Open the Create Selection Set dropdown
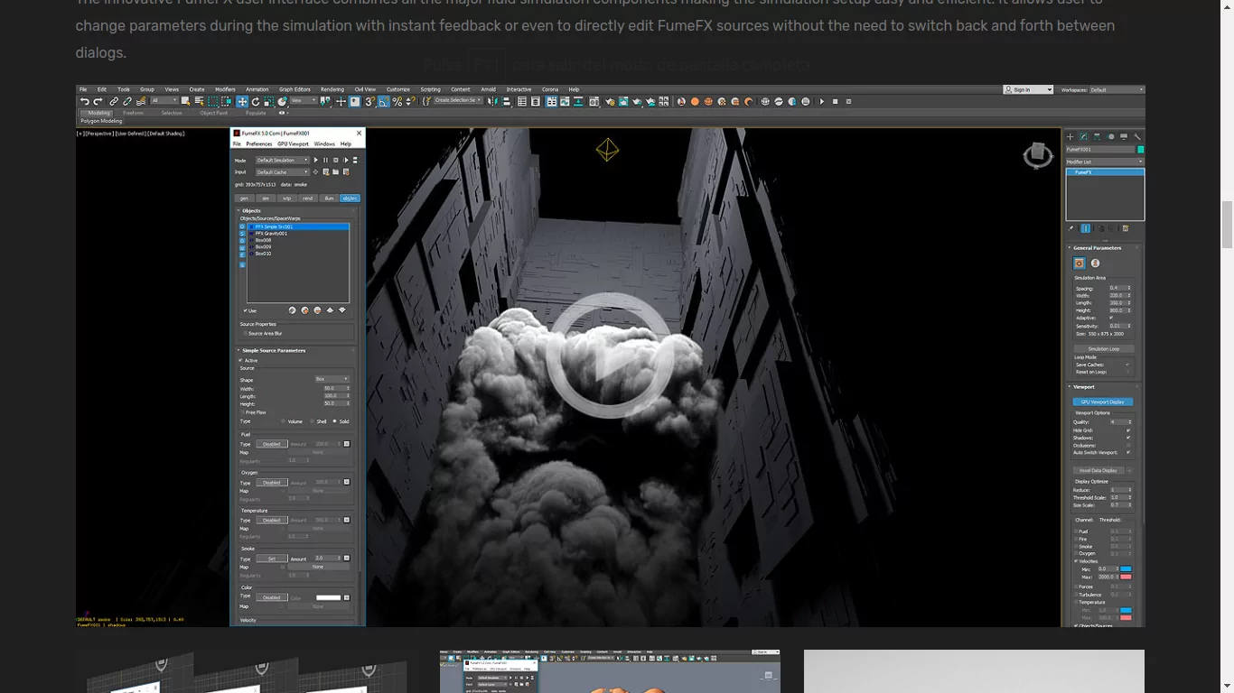This screenshot has height=693, width=1234. tap(459, 101)
